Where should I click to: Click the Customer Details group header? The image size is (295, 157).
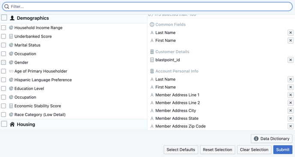169,52
